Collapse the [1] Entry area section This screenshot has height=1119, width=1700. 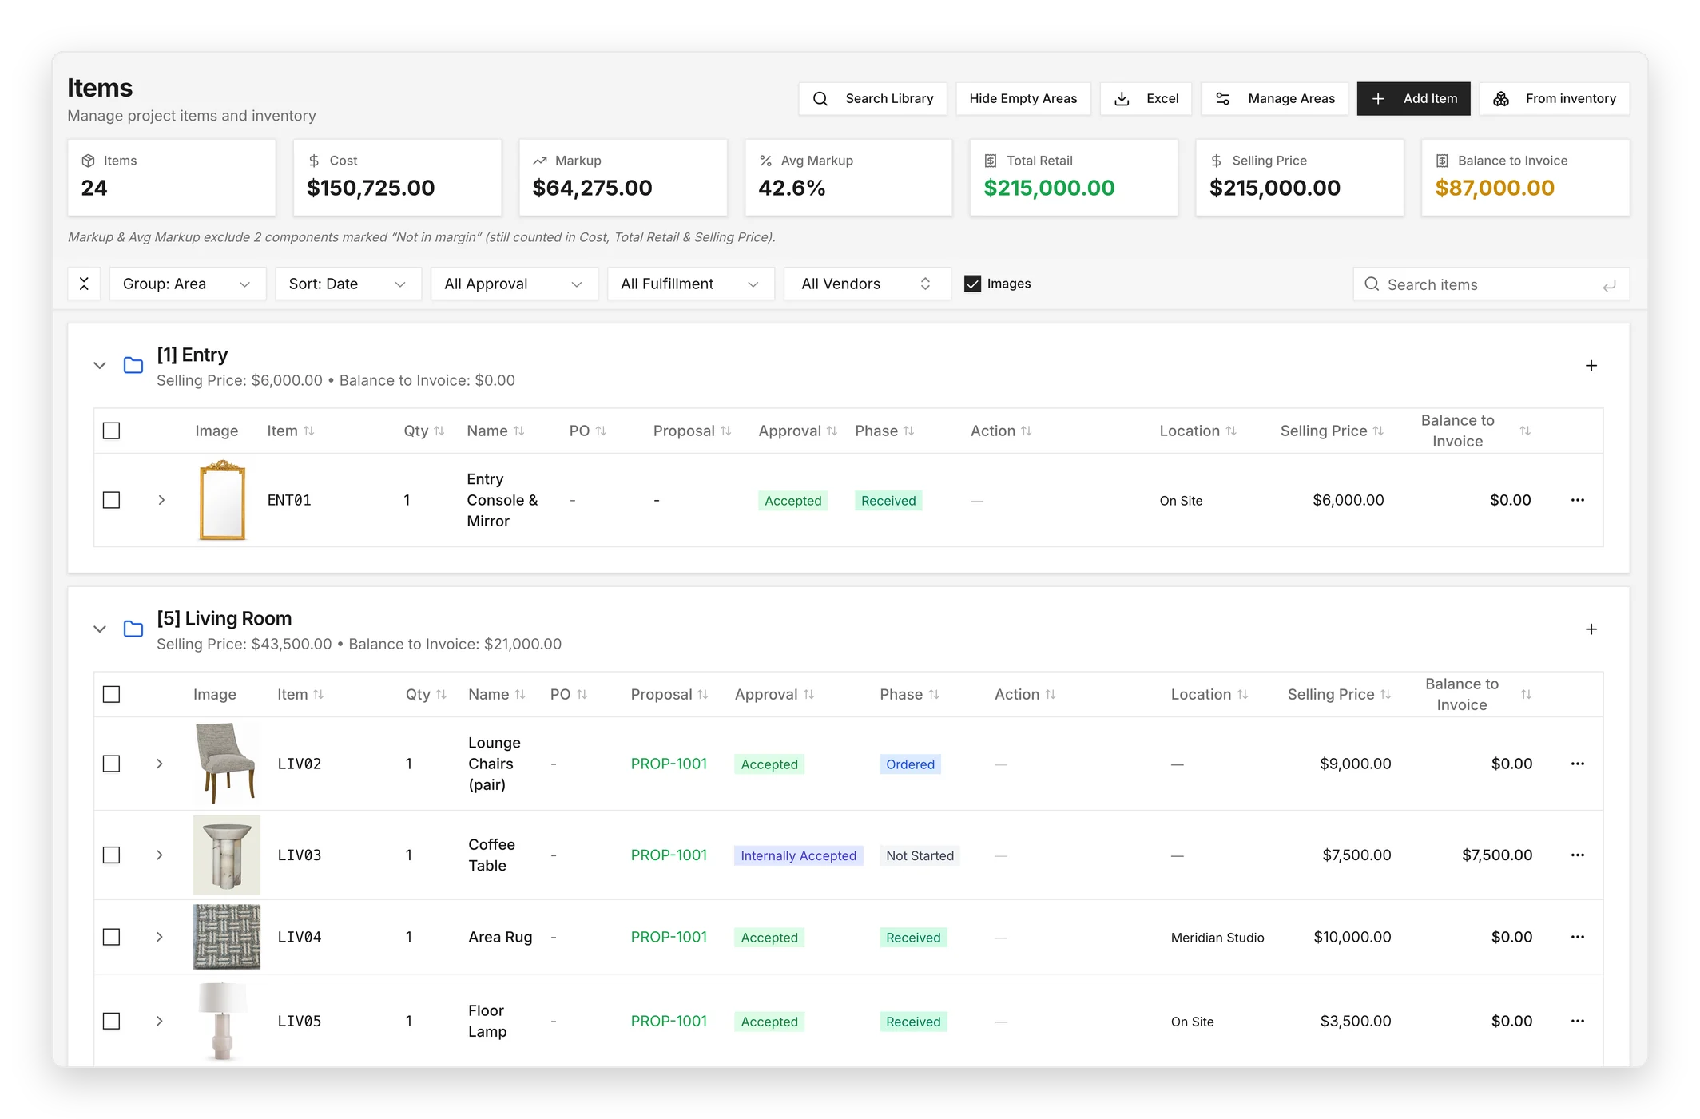[100, 365]
